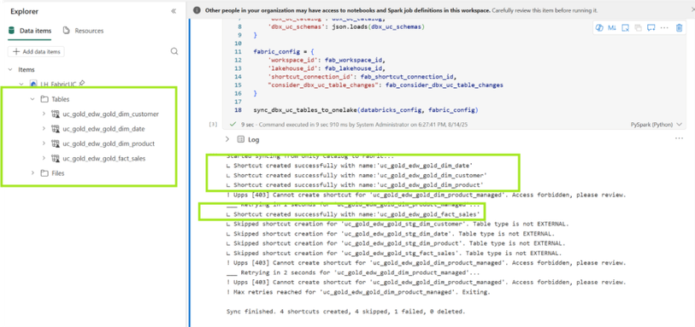The image size is (695, 327).
Task: Click the Log notebook icon
Action: [241, 139]
